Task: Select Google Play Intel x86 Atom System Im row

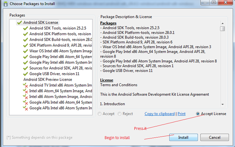Action: click(x=61, y=63)
